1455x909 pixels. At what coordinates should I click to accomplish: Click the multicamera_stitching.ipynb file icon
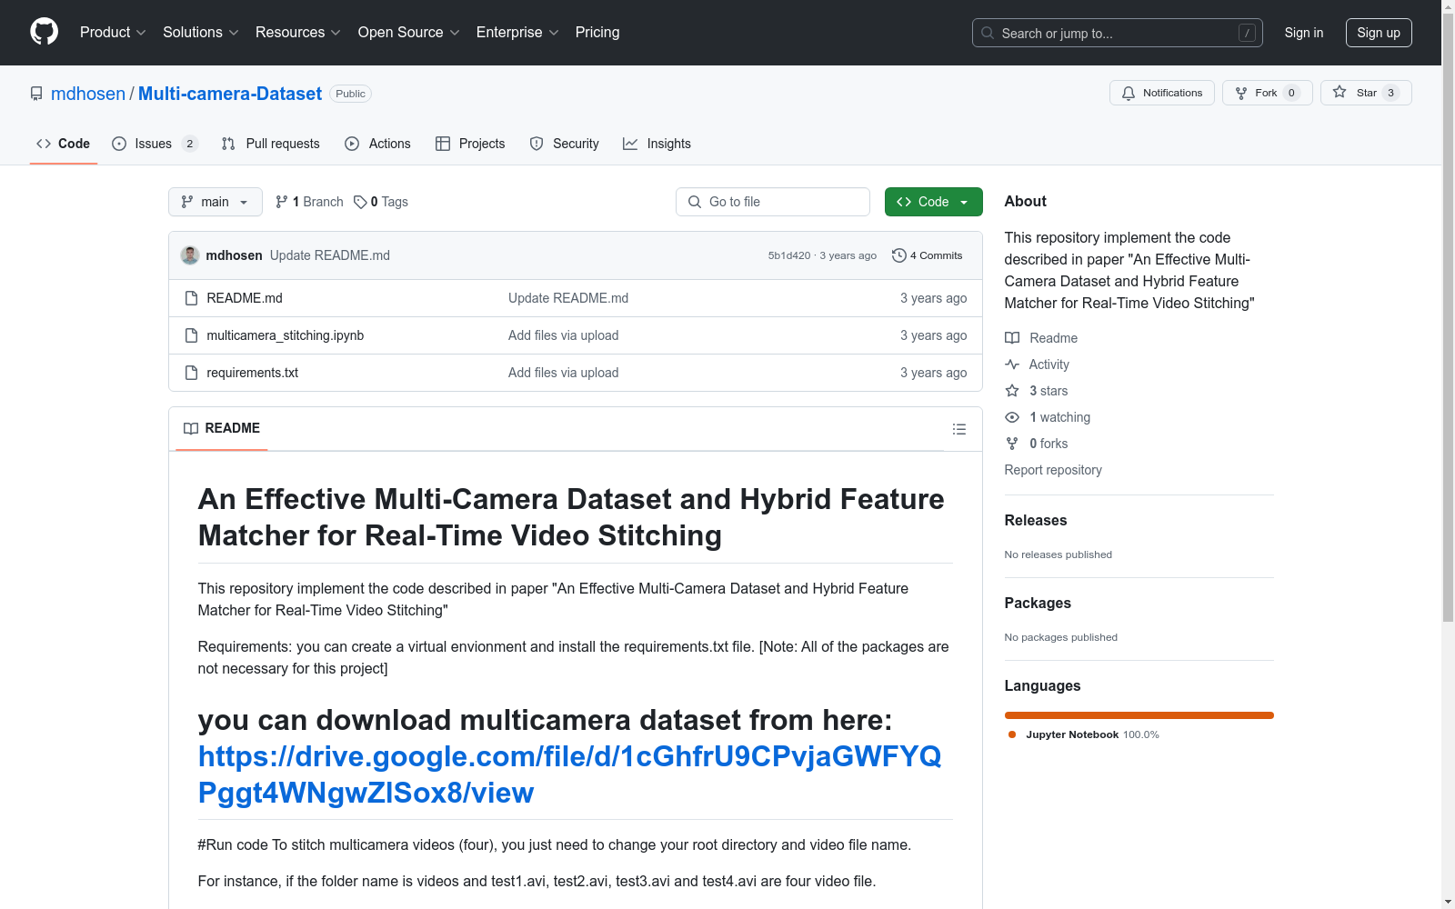pos(191,335)
